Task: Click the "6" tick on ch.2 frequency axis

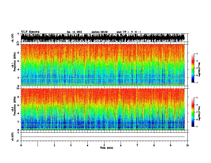Action: (18, 105)
